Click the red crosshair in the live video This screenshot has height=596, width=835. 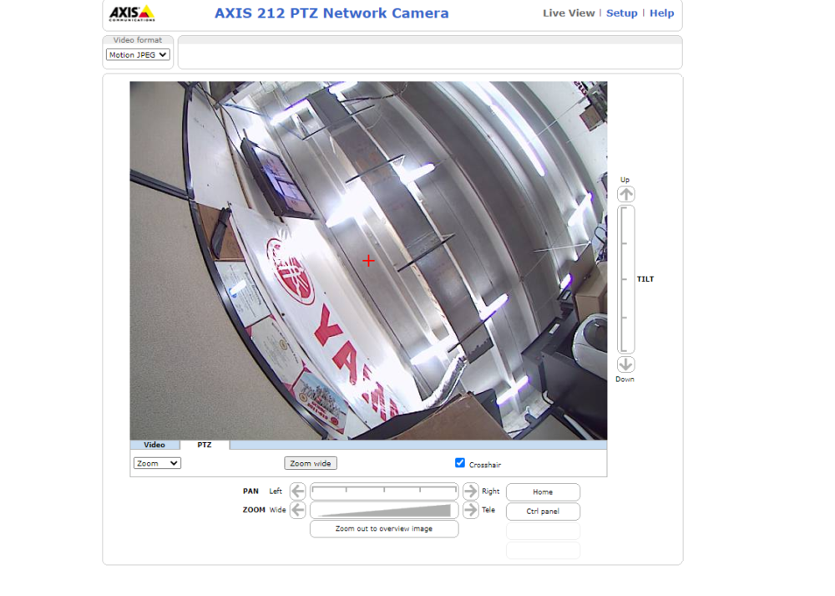pyautogui.click(x=368, y=261)
